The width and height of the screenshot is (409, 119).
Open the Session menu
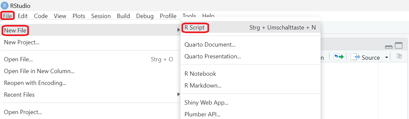(x=101, y=16)
